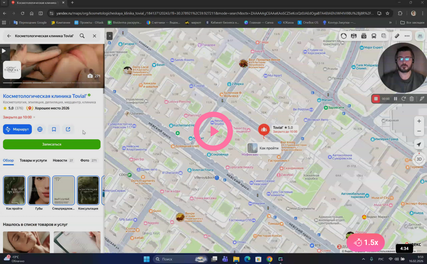The width and height of the screenshot is (427, 264).
Task: Click the green 'Записаться' button
Action: coord(52,144)
